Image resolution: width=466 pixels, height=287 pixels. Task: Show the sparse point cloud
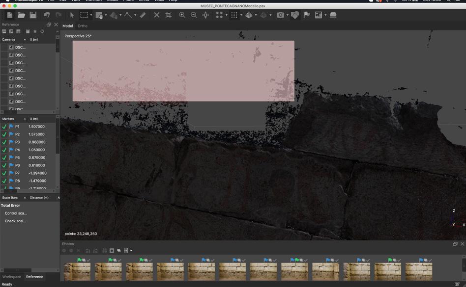pyautogui.click(x=219, y=15)
